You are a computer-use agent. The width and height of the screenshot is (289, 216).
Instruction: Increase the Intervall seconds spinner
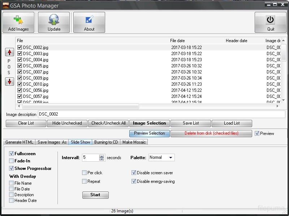click(x=102, y=156)
